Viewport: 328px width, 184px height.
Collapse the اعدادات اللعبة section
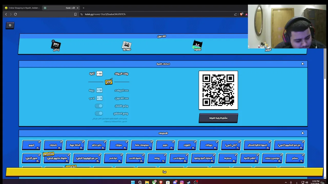[x=302, y=64]
